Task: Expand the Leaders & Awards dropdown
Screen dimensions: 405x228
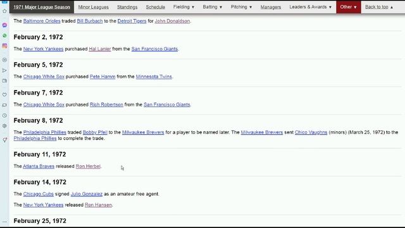Action: (x=311, y=7)
